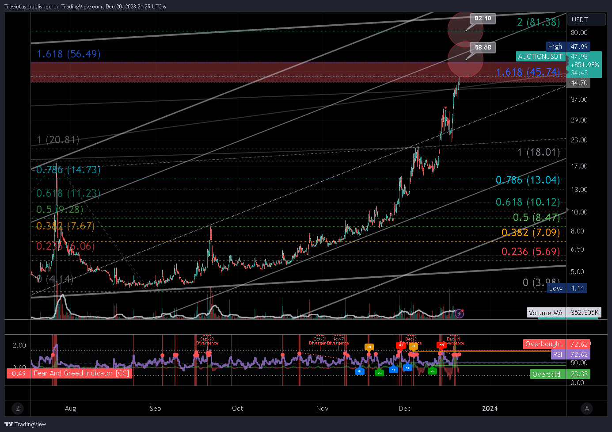
Task: Click the 0.236 (6.06) Fibonacci label
Action: (x=65, y=246)
